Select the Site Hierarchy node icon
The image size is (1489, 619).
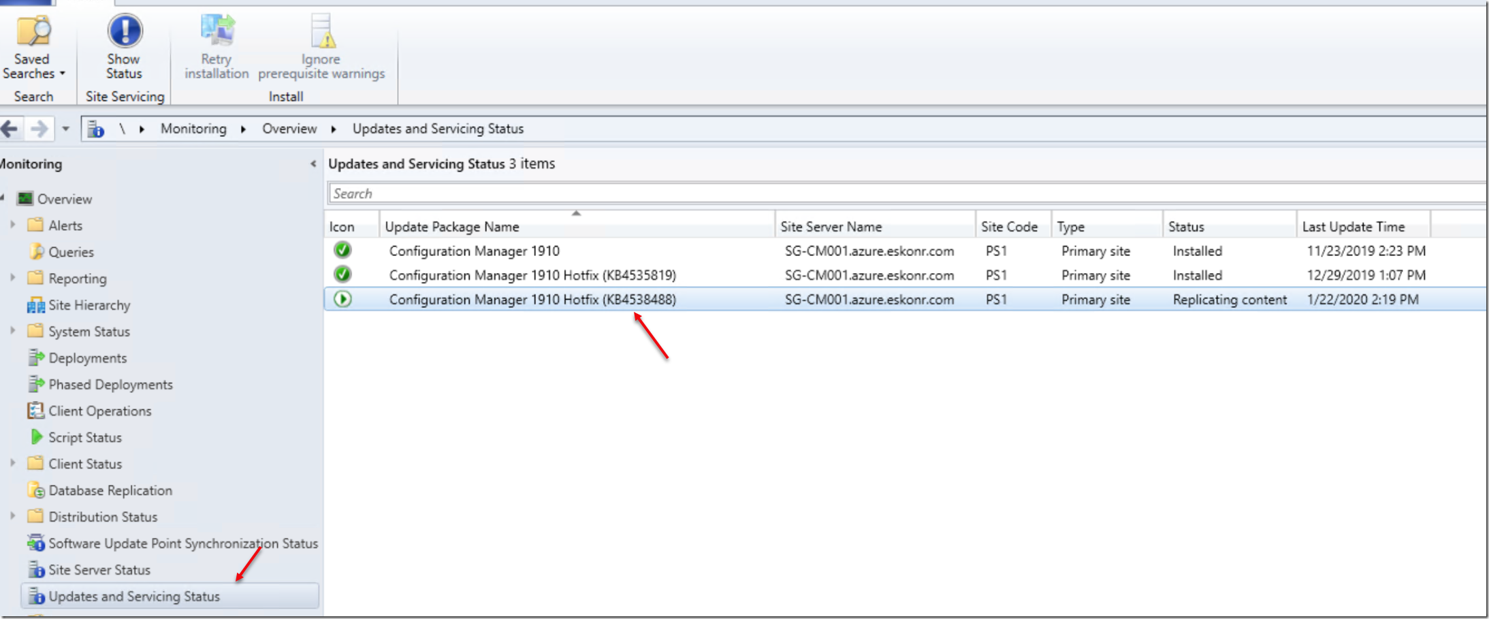coord(35,305)
